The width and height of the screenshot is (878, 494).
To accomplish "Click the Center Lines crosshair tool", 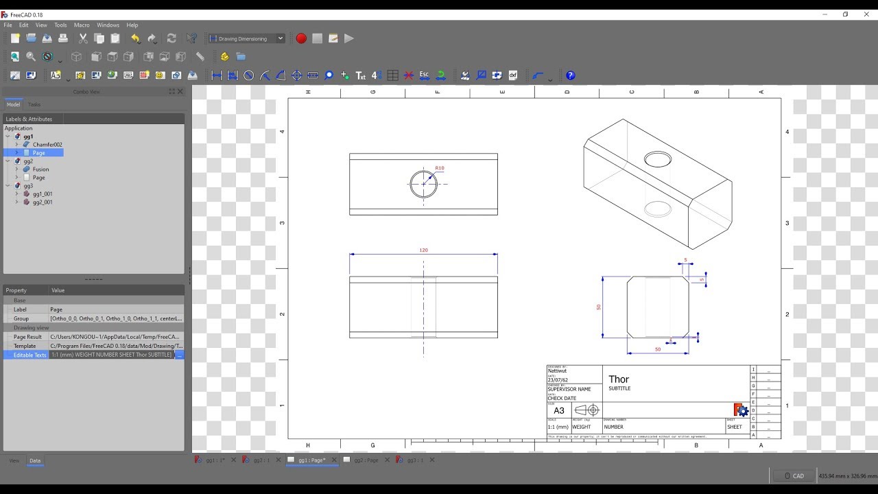I will [296, 75].
